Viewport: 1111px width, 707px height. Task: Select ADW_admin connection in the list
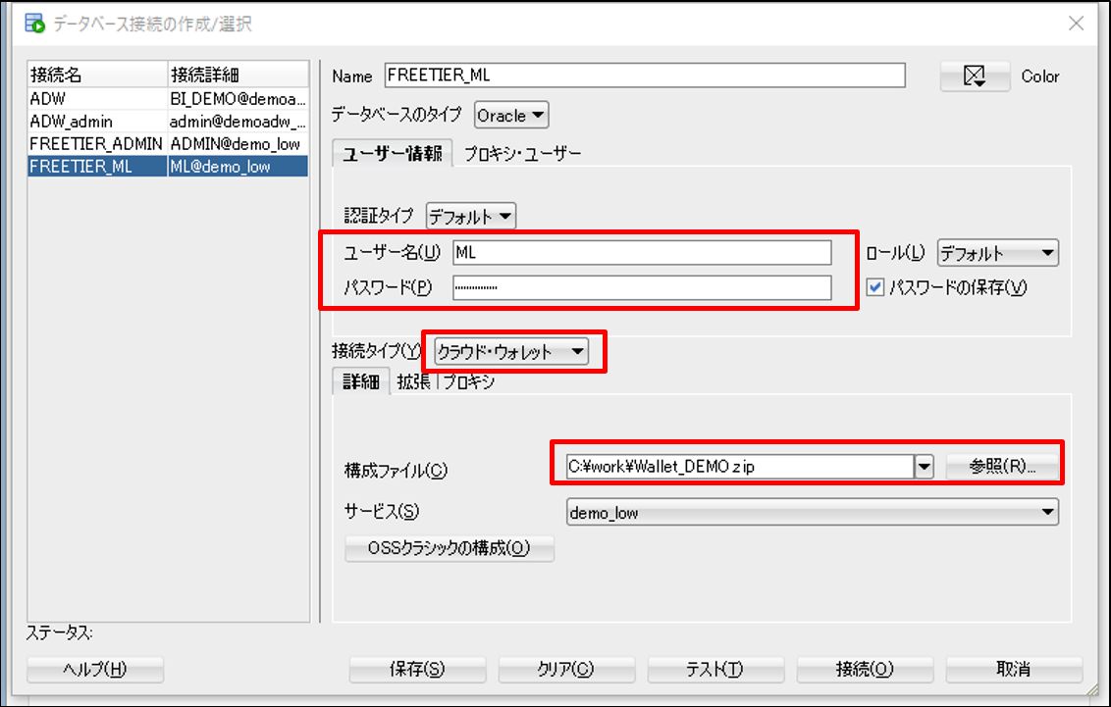click(72, 122)
